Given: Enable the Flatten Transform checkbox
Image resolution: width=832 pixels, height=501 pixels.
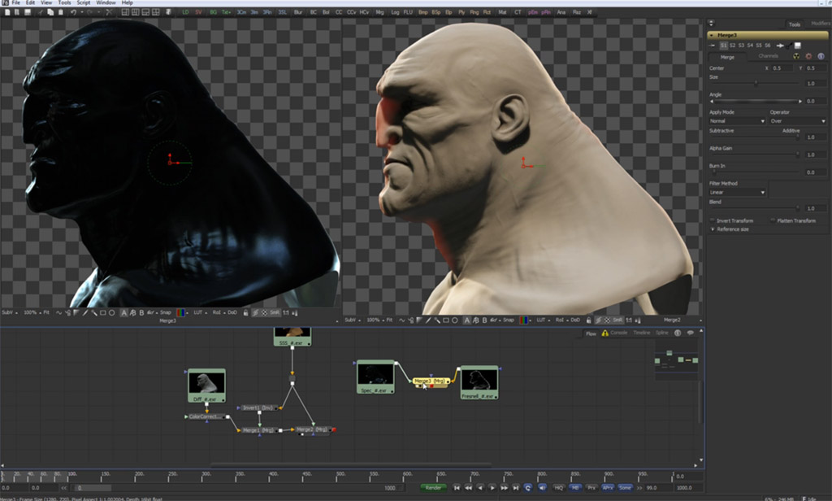Looking at the screenshot, I should click(773, 220).
